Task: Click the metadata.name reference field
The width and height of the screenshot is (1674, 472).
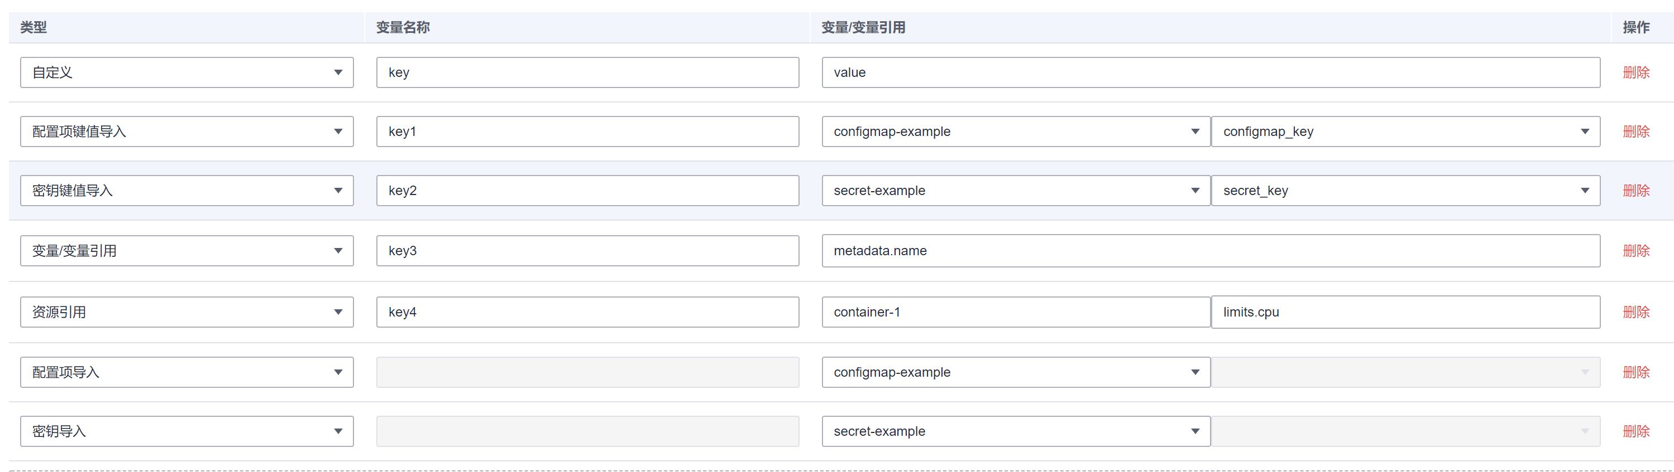Action: click(1210, 251)
